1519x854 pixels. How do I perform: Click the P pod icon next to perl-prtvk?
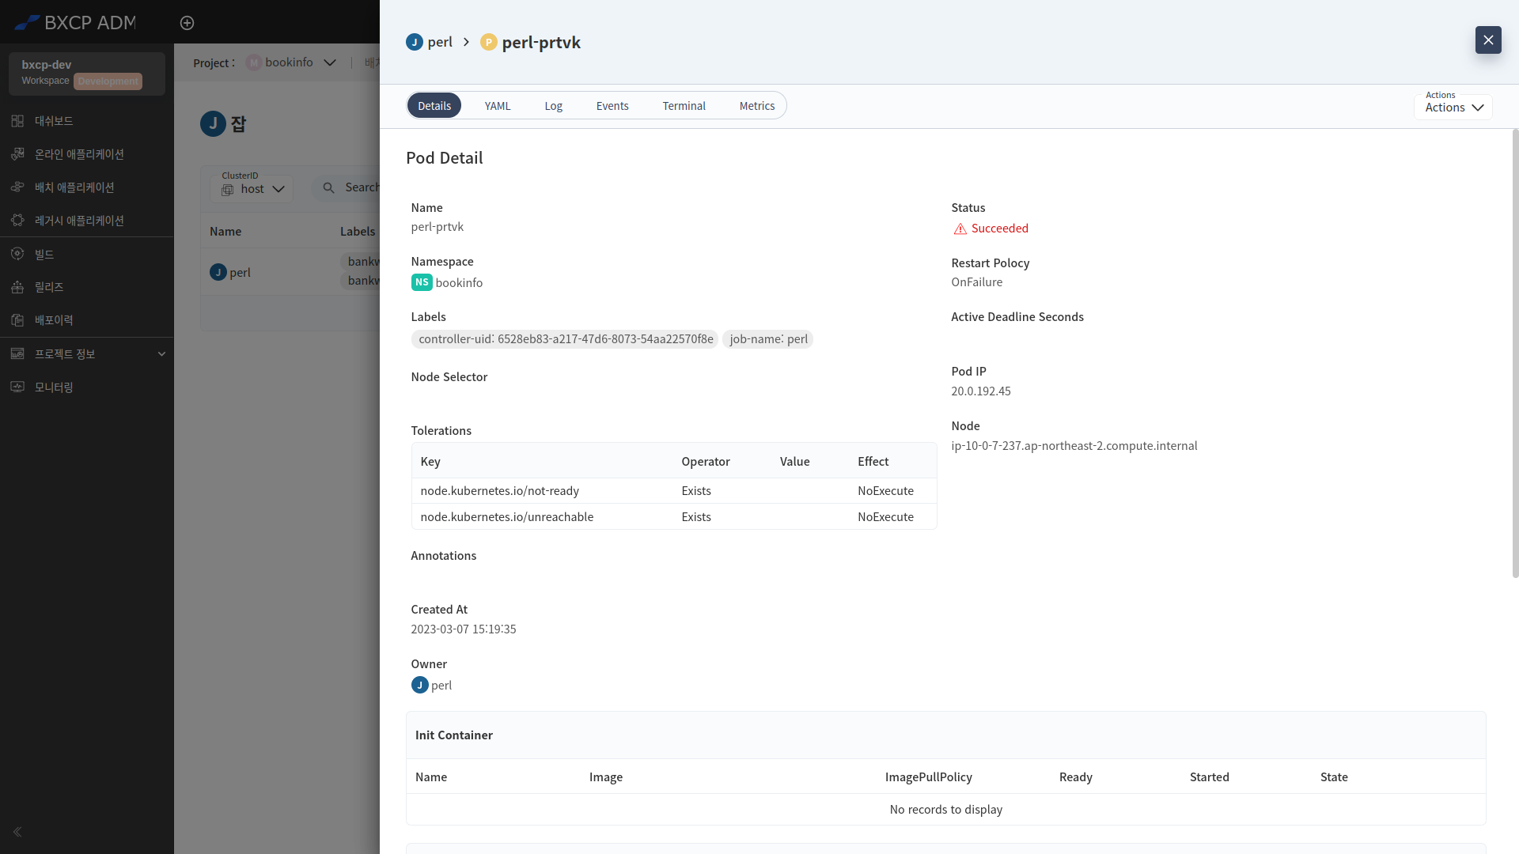[x=489, y=42]
